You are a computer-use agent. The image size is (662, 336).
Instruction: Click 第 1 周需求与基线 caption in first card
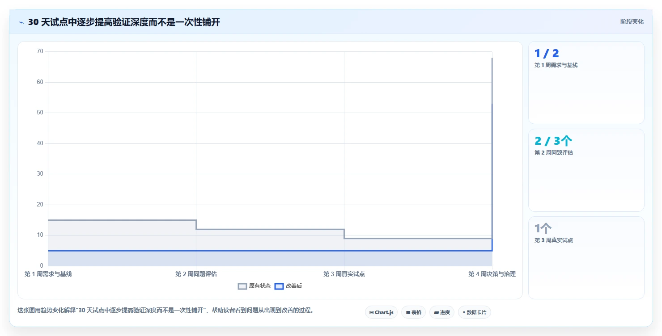[x=556, y=65]
